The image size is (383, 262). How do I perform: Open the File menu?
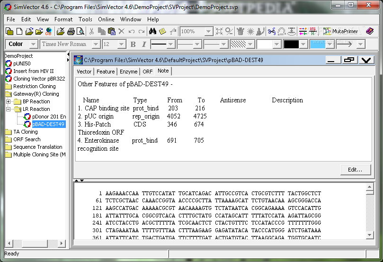pos(11,19)
